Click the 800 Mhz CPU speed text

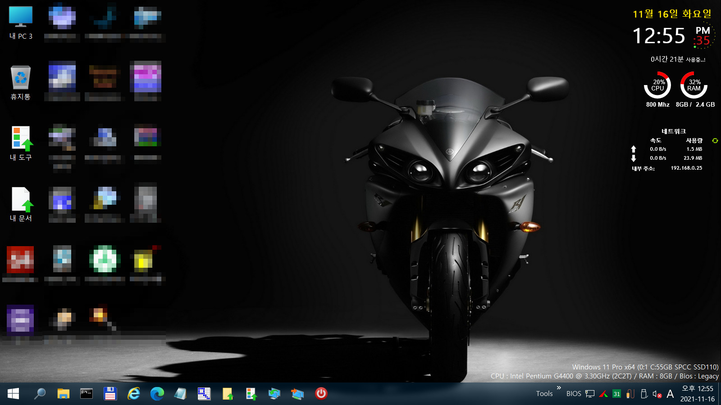click(657, 104)
